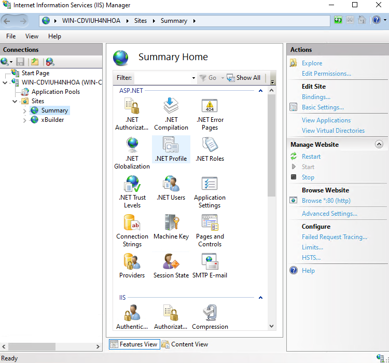Click the Up folder icon in Connections toolbar
Screen dimensions: 389x363
(x=35, y=62)
